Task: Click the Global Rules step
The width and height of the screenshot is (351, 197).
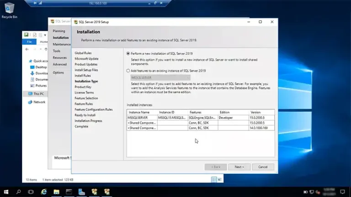Action: 83,53
